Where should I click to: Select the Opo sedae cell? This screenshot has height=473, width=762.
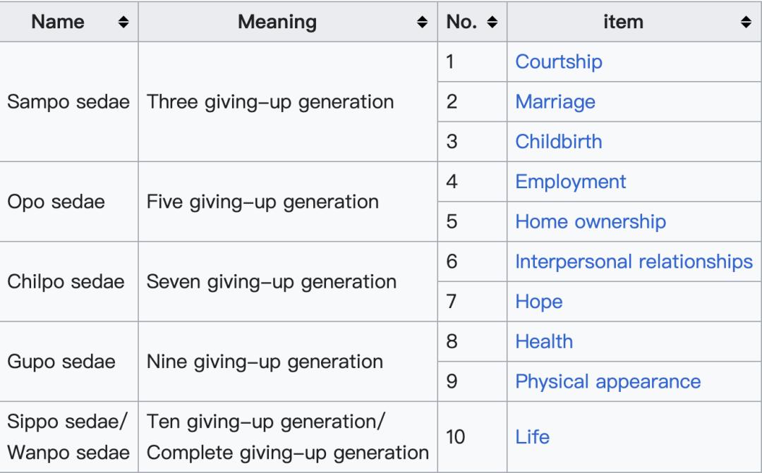tap(56, 202)
